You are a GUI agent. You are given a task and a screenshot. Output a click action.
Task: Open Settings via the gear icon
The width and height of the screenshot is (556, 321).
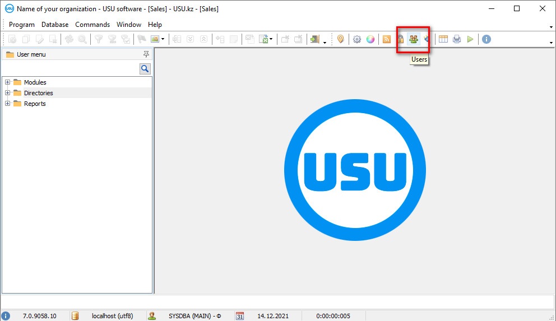(357, 39)
